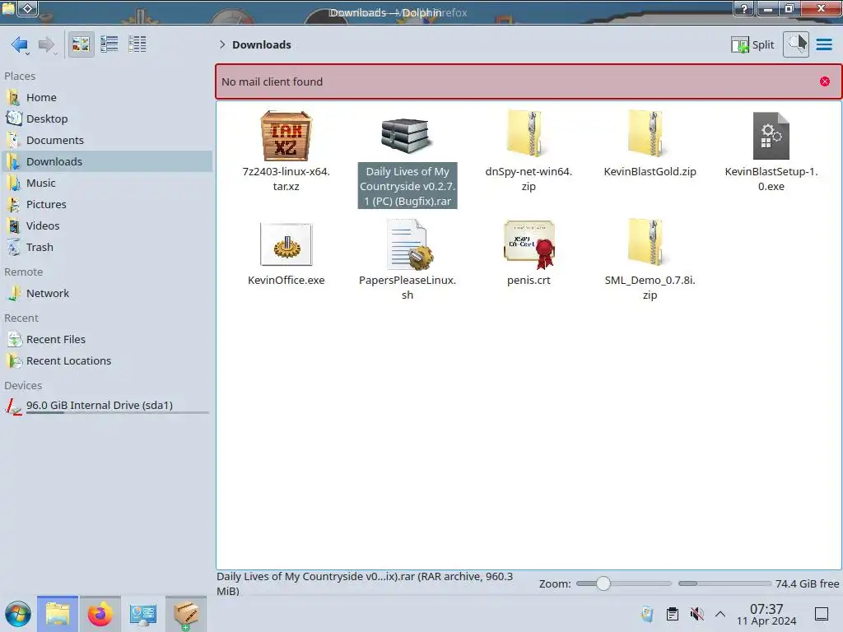This screenshot has height=632, width=843.
Task: Dismiss the No mail client found message
Action: 824,81
